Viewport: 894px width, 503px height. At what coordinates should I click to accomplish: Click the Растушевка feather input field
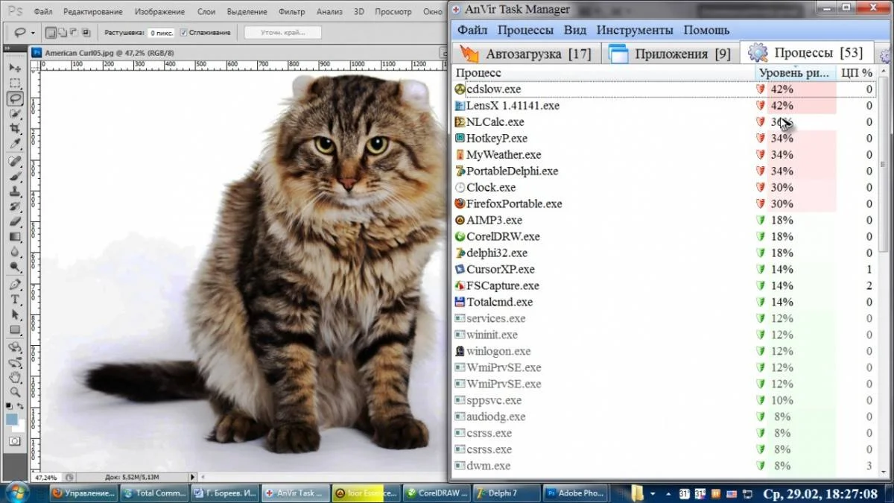(161, 33)
